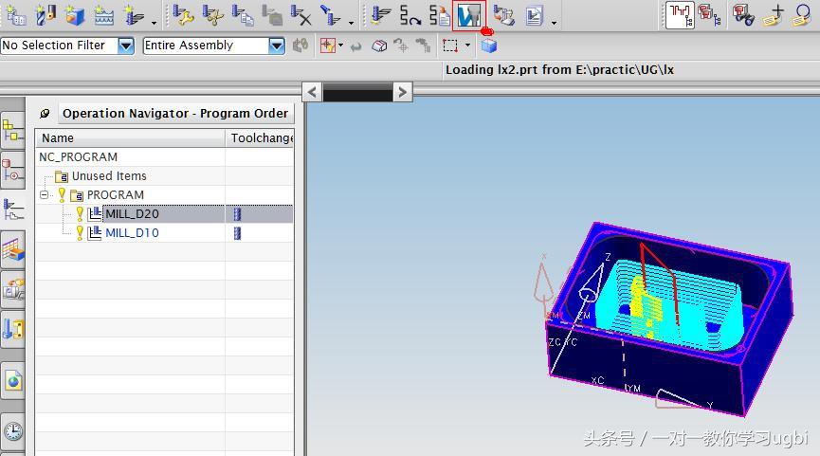
Task: Open Assembly Navigator from the side tab
Action: [x=13, y=130]
